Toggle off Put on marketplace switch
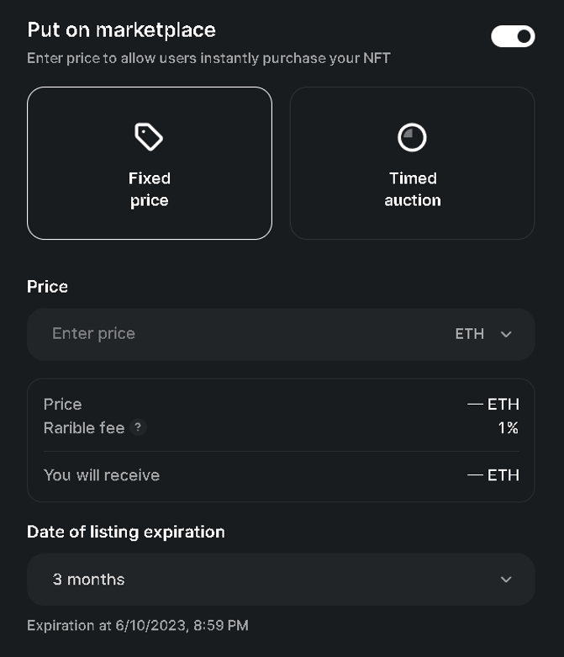 click(513, 36)
